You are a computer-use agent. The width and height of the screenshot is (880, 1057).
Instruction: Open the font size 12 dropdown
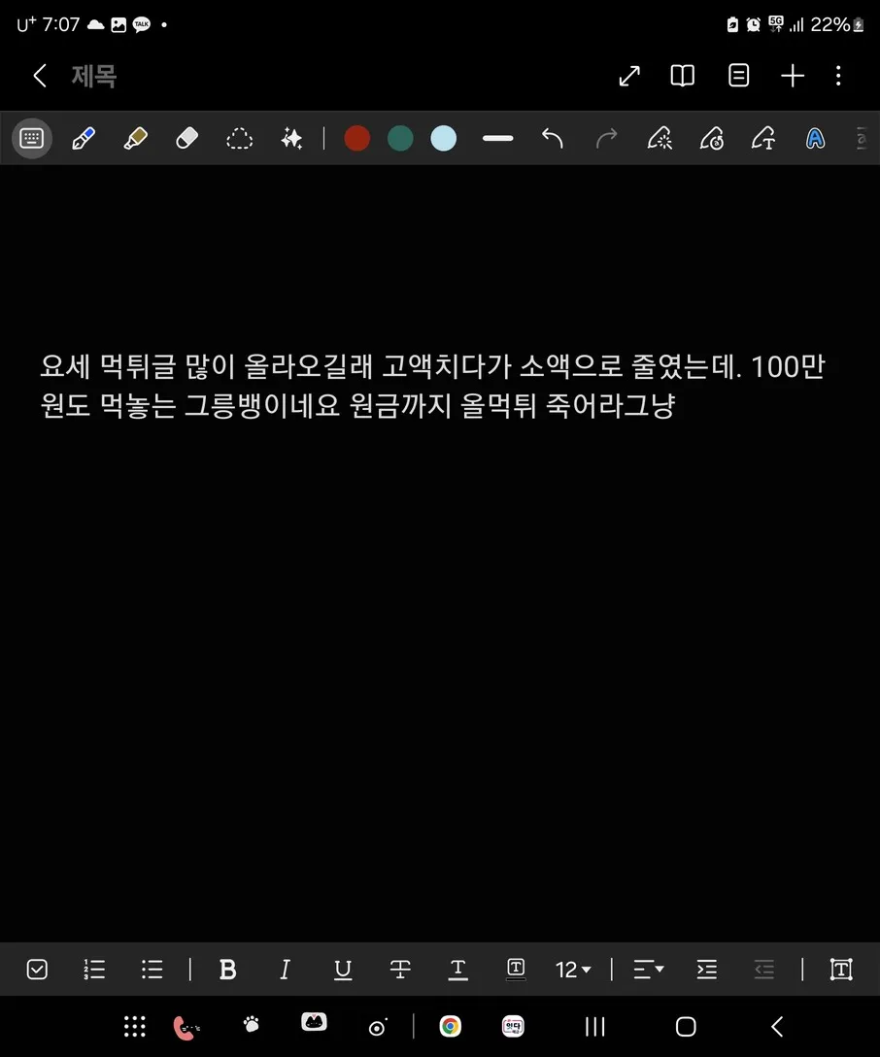point(573,970)
